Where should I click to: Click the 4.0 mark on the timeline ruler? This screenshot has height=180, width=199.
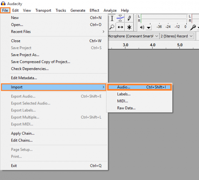pos(153,45)
